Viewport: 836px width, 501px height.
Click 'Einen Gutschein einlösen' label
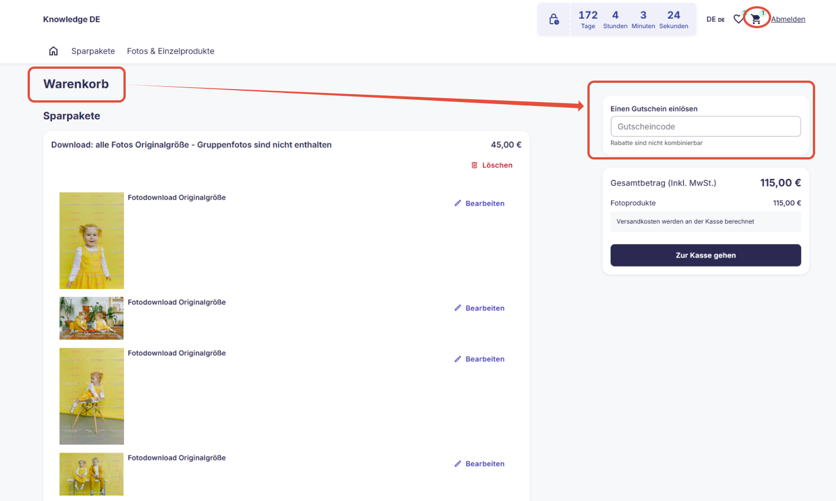(x=654, y=109)
